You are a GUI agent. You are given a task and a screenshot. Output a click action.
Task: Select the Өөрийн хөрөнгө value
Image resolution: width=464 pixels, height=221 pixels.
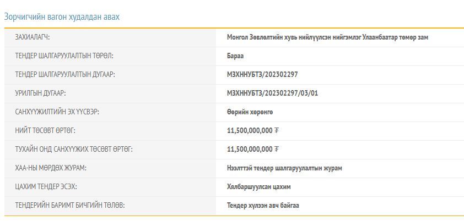point(250,112)
